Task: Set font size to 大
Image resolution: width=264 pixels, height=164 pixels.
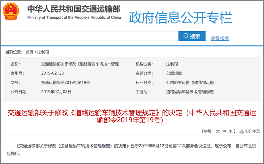Action: click(x=218, y=131)
